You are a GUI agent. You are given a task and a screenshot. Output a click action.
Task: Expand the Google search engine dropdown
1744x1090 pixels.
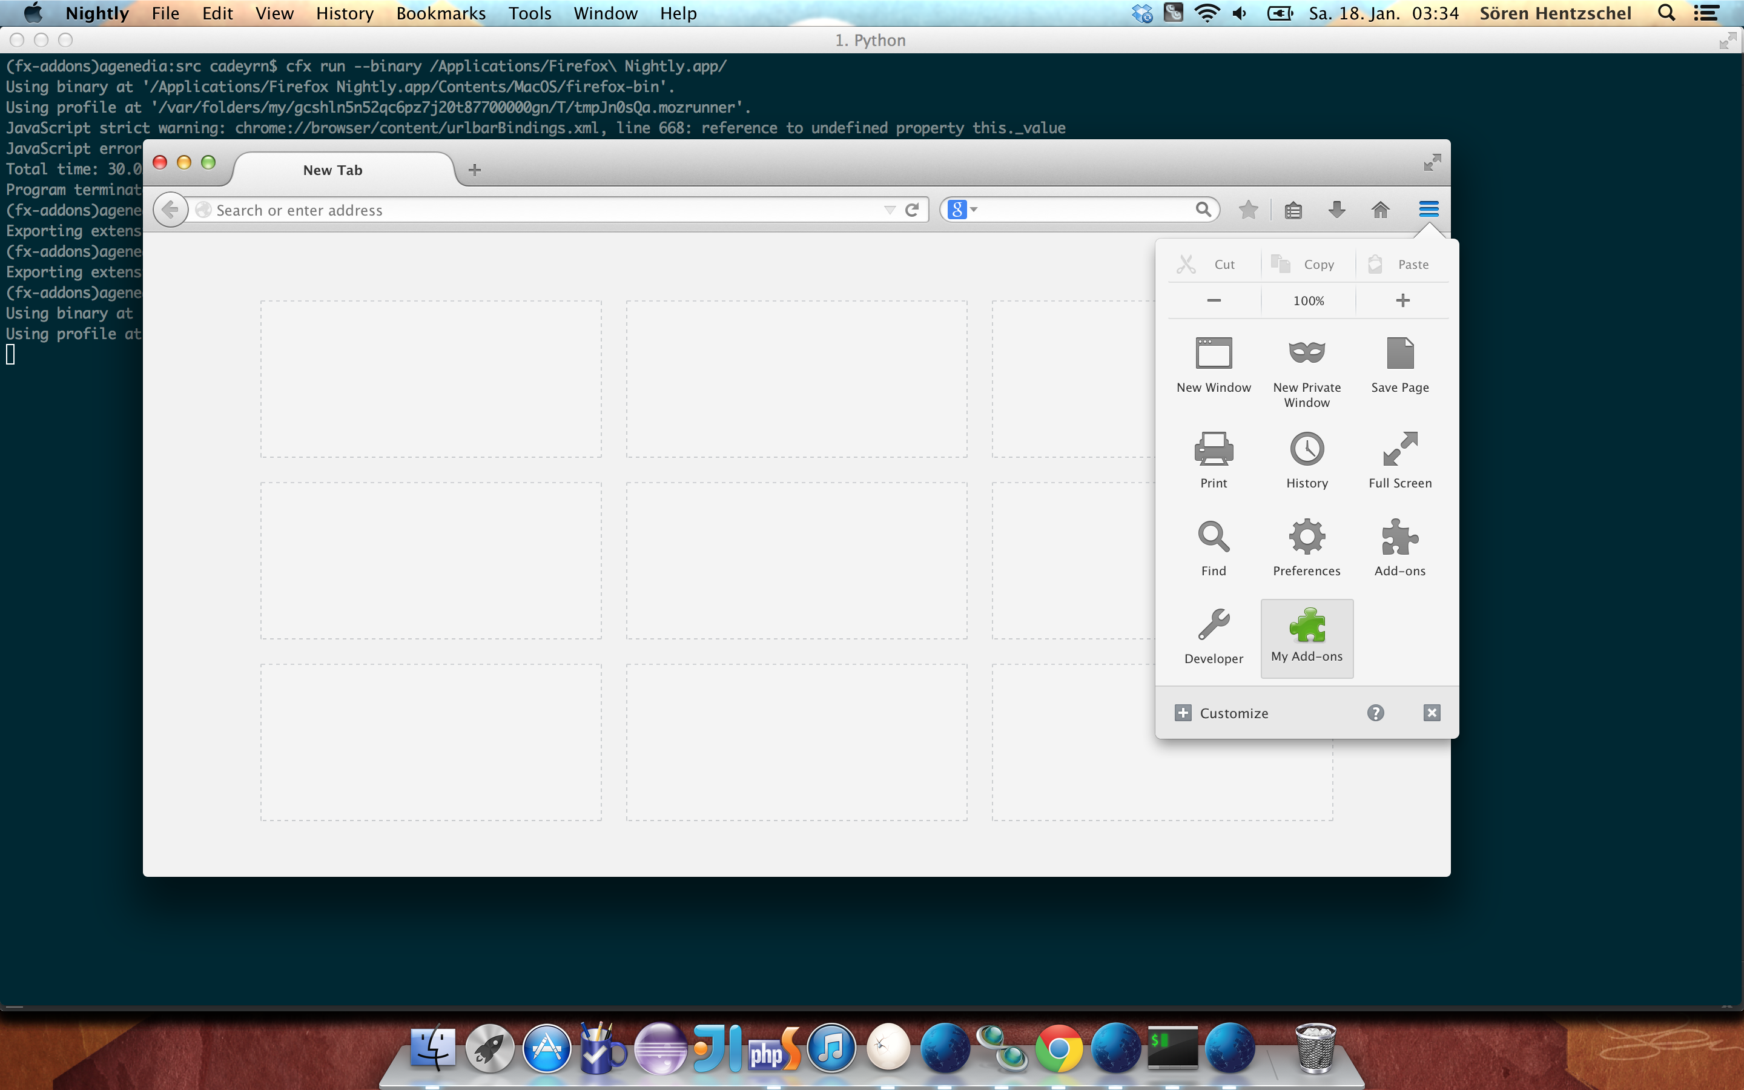coord(963,210)
